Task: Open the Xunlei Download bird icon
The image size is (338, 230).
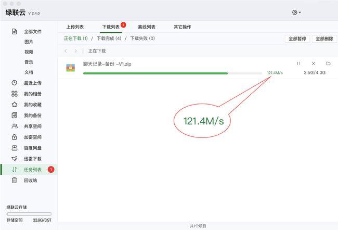Action: (x=15, y=159)
